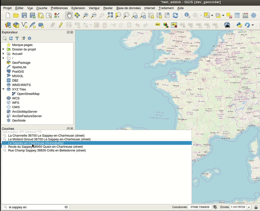The height and width of the screenshot is (211, 260).
Task: Open the attribute table icon
Action: tap(237, 15)
